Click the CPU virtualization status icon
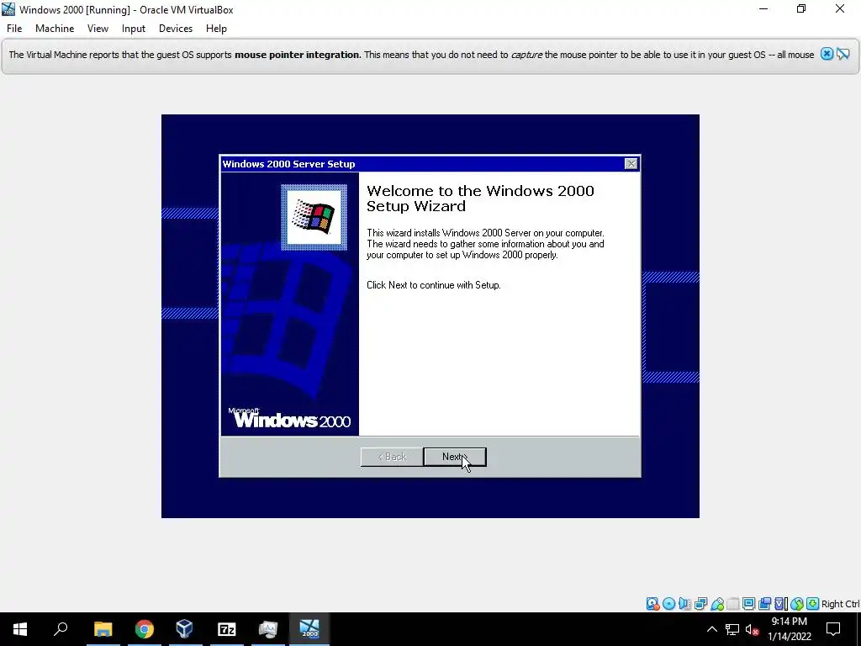Image resolution: width=861 pixels, height=646 pixels. (x=781, y=604)
